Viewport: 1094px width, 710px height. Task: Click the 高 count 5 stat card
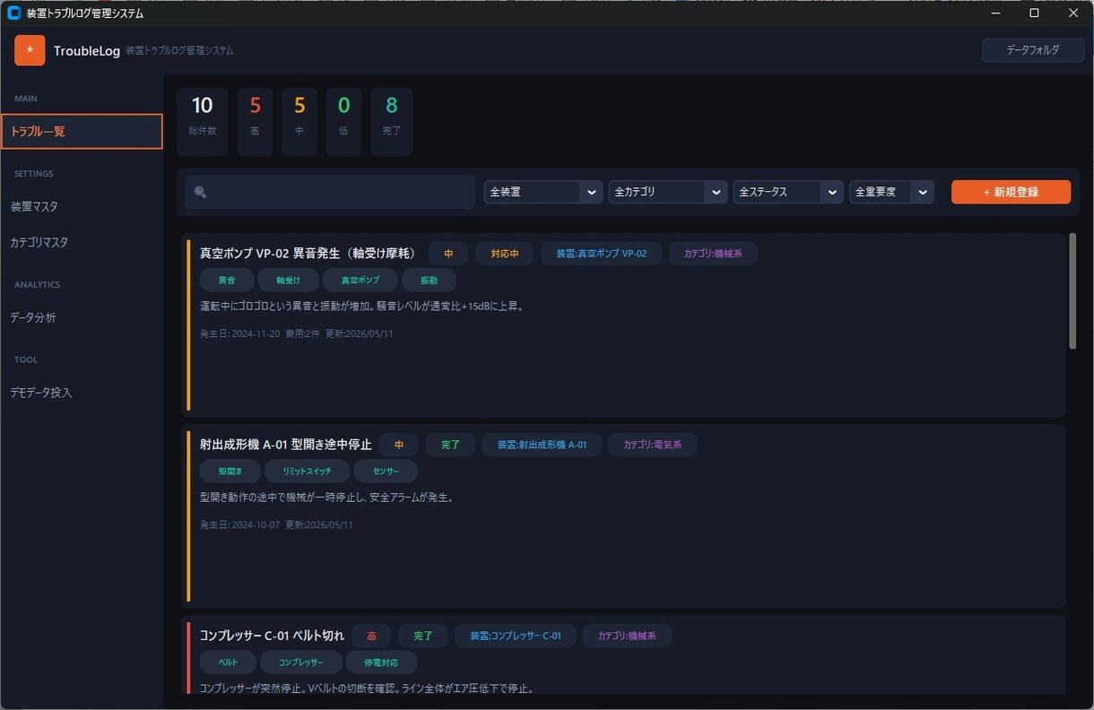pyautogui.click(x=256, y=122)
